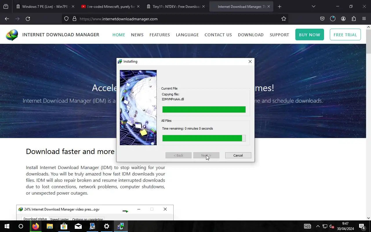Close the Internet Download Manager browser tab

coord(269,6)
